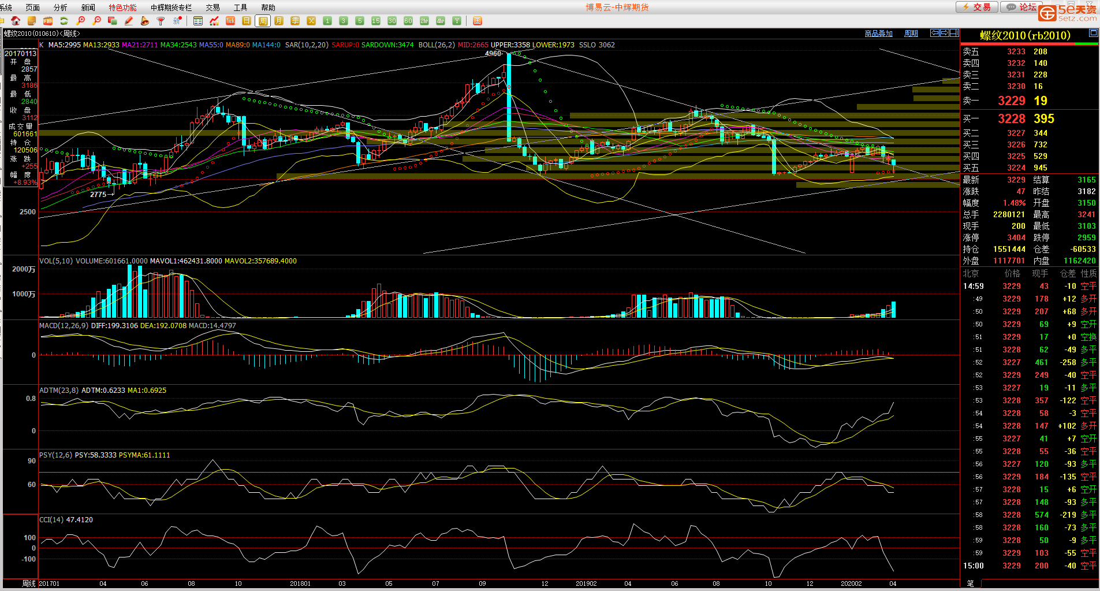Image resolution: width=1100 pixels, height=591 pixels.
Task: Open the F10 info toolbar icon
Action: point(48,21)
